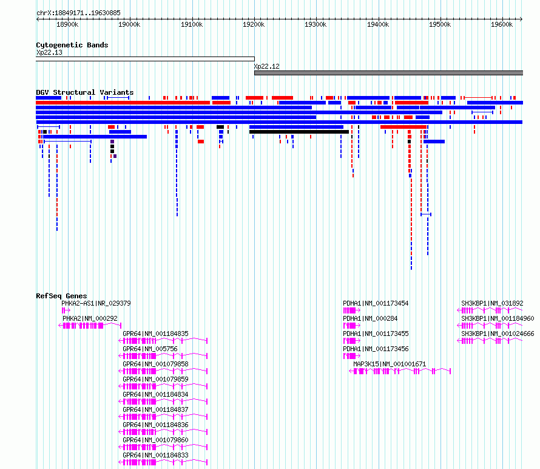The width and height of the screenshot is (540, 469).
Task: Open GPR64|NM_001184836 transcript label
Action: point(156,425)
